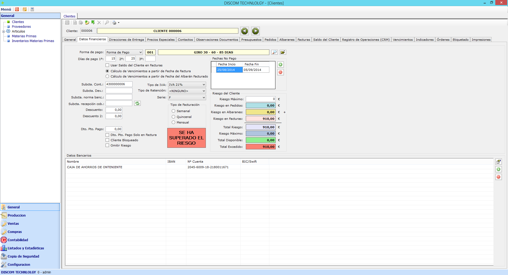The width and height of the screenshot is (508, 275).
Task: Enable Usar Saldo del Cliente en Facturas
Action: (x=107, y=65)
